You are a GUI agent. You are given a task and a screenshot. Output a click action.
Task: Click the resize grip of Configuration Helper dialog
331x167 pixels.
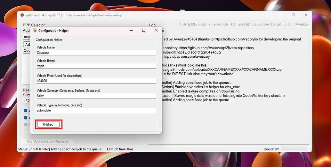tap(160, 132)
